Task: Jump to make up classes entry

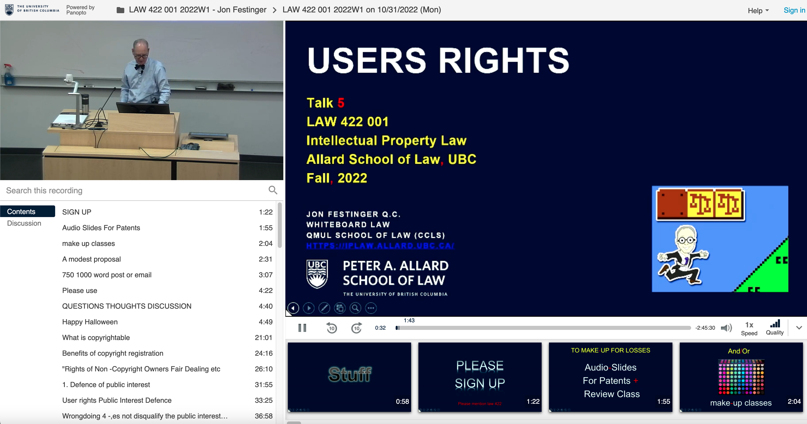Action: click(x=167, y=243)
